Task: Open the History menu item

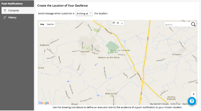Action: [18, 17]
